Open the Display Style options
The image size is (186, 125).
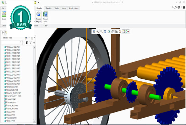point(109,31)
